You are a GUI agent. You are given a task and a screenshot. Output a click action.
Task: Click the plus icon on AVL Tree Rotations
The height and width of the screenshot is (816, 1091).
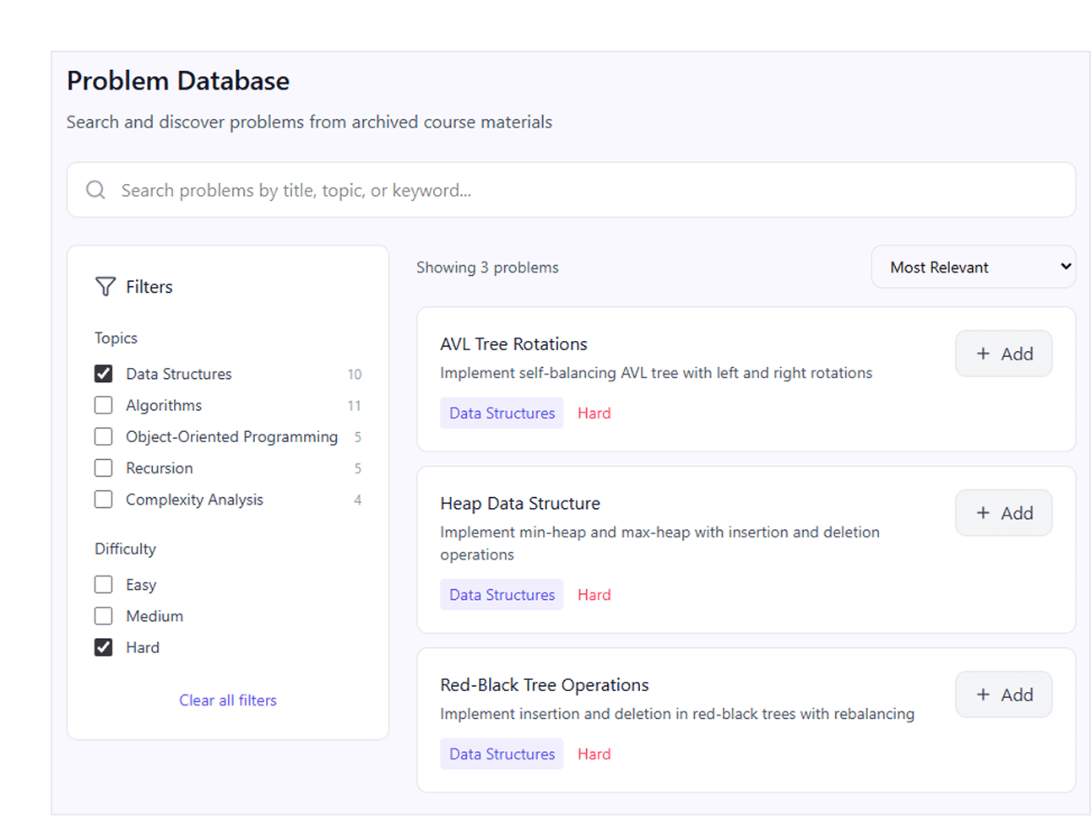tap(983, 354)
